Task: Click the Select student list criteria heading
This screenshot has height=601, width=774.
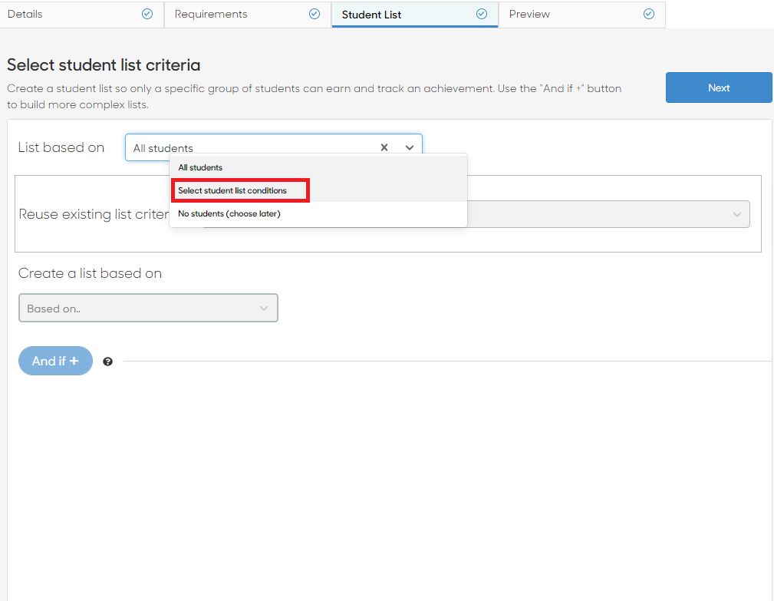Action: click(x=104, y=64)
